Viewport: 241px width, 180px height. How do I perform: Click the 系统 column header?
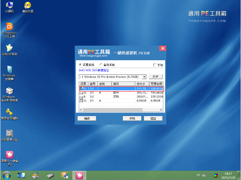click(x=105, y=84)
